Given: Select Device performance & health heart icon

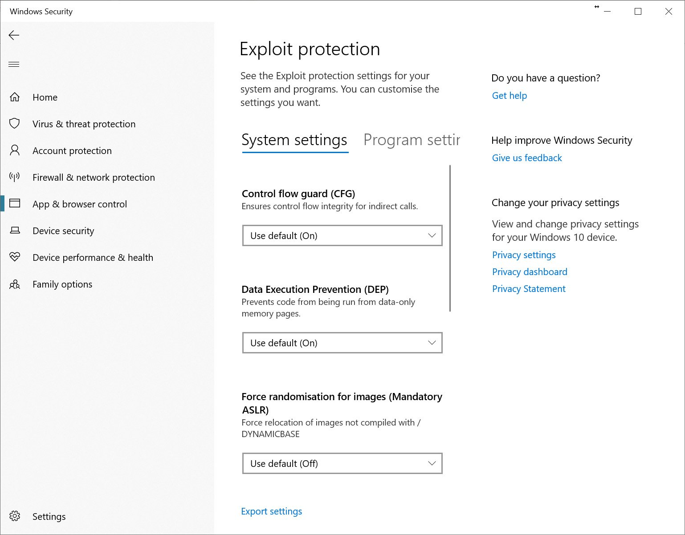Looking at the screenshot, I should [x=15, y=257].
